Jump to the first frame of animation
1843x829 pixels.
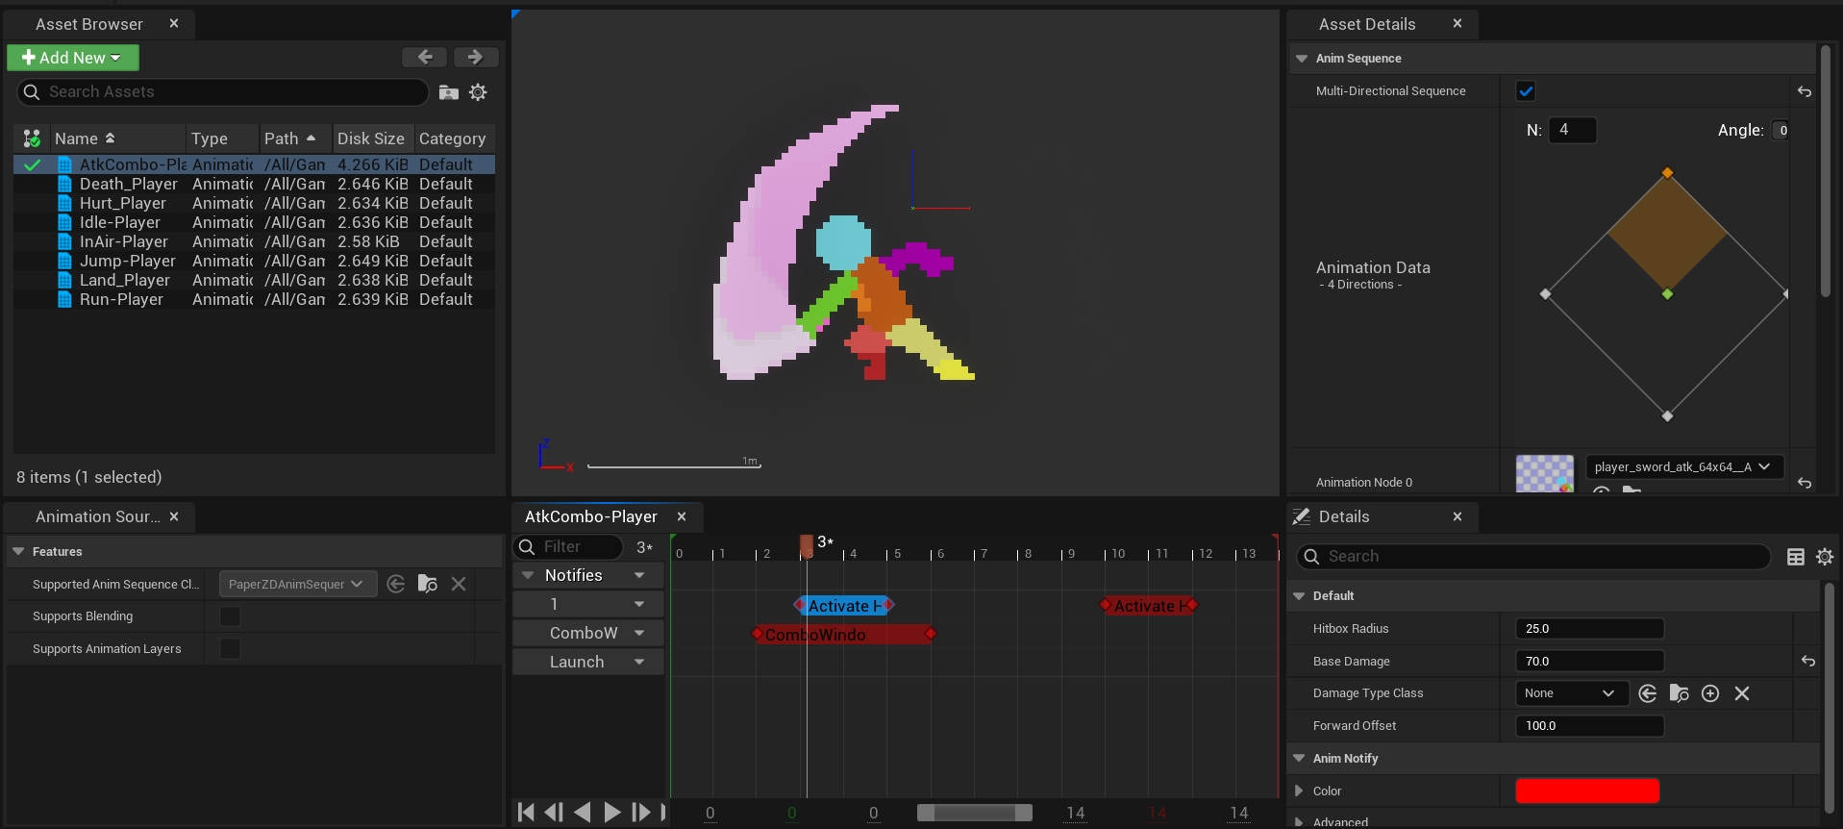[x=526, y=813]
